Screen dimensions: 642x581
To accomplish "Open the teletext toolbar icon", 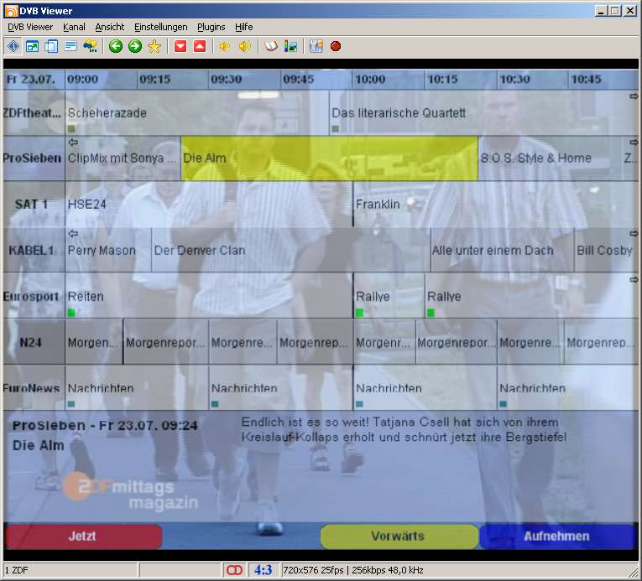I will pos(70,46).
